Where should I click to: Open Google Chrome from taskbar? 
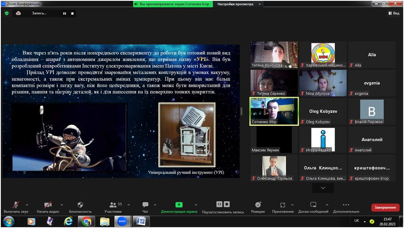pyautogui.click(x=87, y=221)
